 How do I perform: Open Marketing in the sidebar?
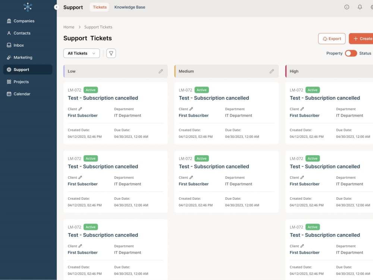point(28,57)
